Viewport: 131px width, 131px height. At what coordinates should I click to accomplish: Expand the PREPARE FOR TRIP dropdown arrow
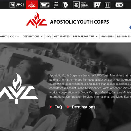click(97, 37)
